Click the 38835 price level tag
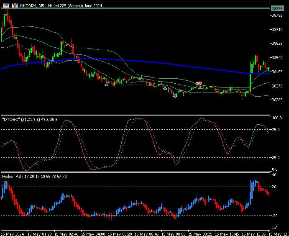 coord(277,8)
